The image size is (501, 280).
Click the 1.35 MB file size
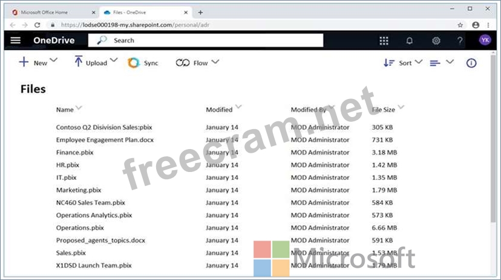coord(384,177)
